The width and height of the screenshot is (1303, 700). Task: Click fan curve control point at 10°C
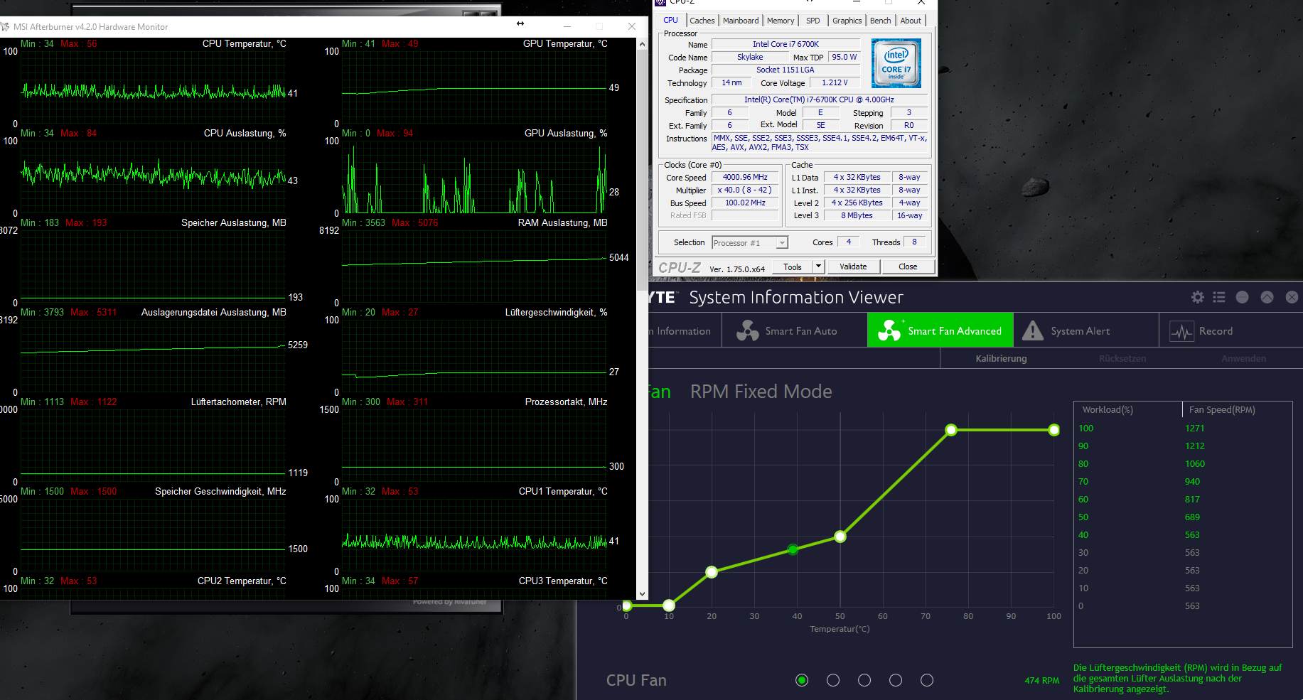point(669,605)
